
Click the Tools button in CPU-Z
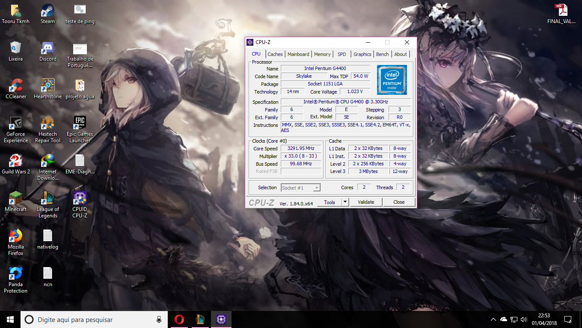pos(330,202)
